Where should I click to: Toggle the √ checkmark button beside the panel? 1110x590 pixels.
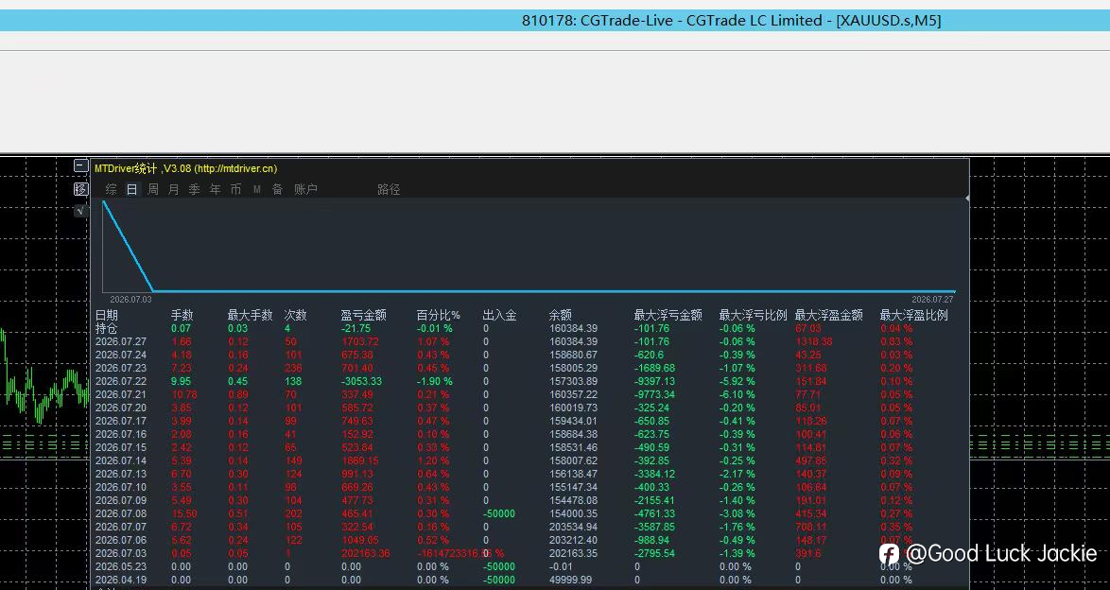point(80,210)
